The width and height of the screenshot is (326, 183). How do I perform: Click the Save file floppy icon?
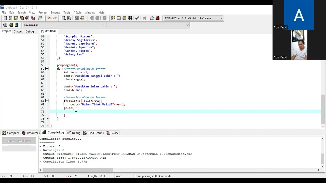[x=16, y=18]
